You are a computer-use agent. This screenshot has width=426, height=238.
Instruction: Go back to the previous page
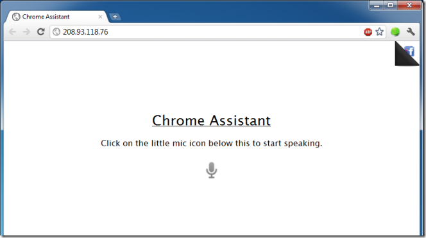[12, 32]
